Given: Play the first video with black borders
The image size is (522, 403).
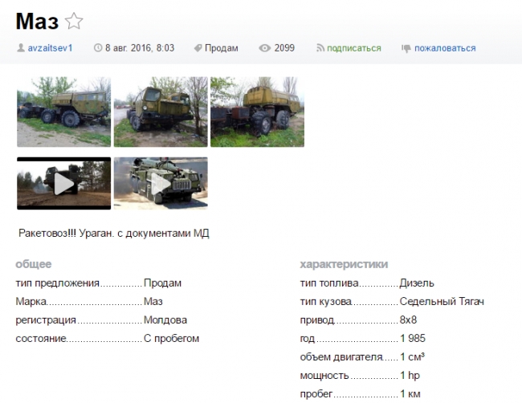Looking at the screenshot, I should pyautogui.click(x=64, y=183).
